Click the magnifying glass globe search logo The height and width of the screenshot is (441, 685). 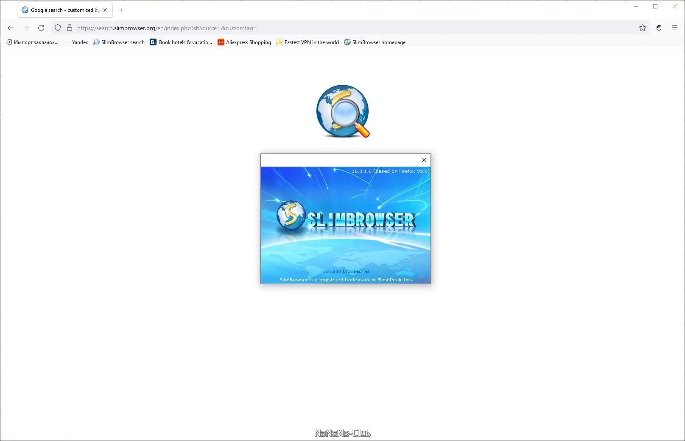point(343,112)
